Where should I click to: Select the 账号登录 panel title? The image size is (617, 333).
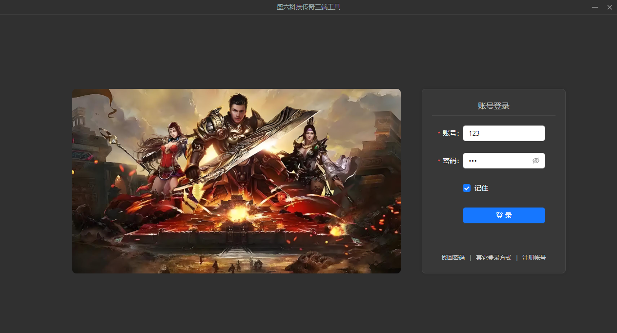[x=494, y=105]
